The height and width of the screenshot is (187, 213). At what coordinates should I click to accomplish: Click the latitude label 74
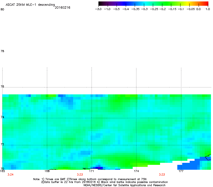(2, 117)
